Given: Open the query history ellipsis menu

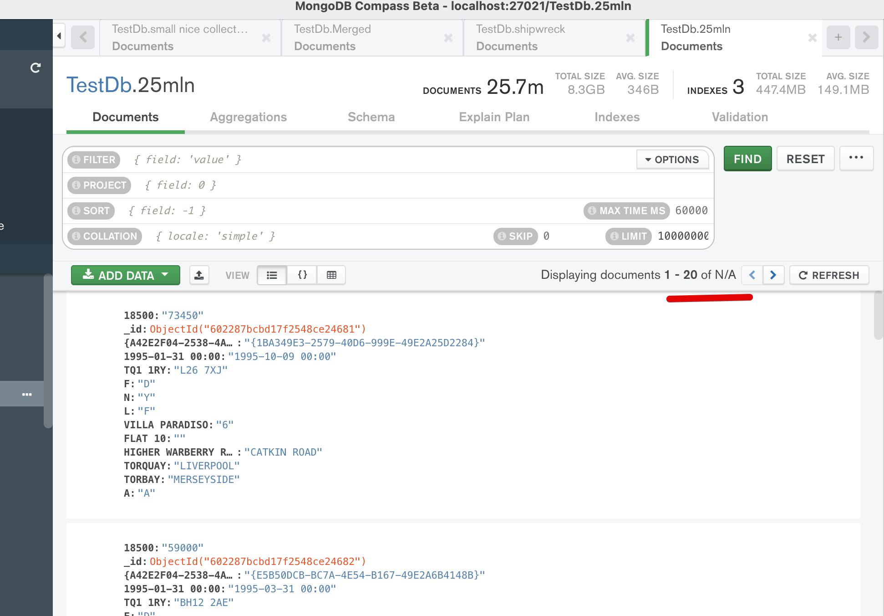Looking at the screenshot, I should [x=856, y=159].
